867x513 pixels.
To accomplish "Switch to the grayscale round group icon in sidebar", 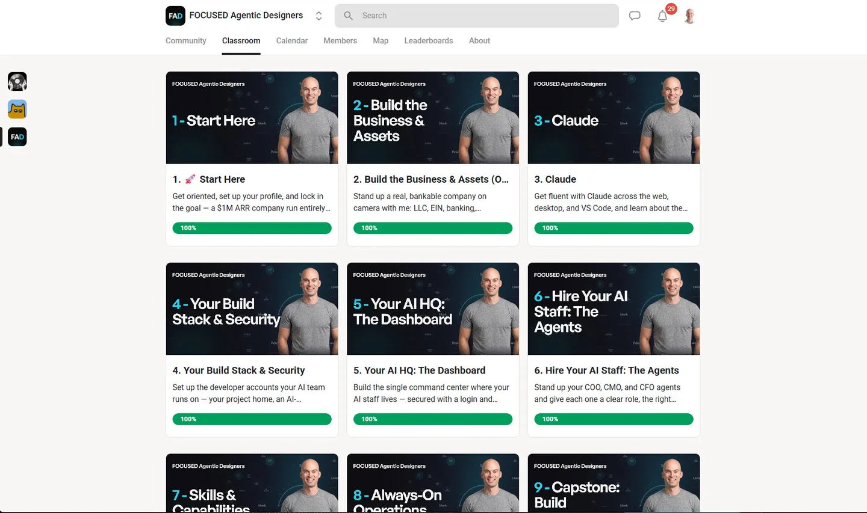I will [17, 81].
